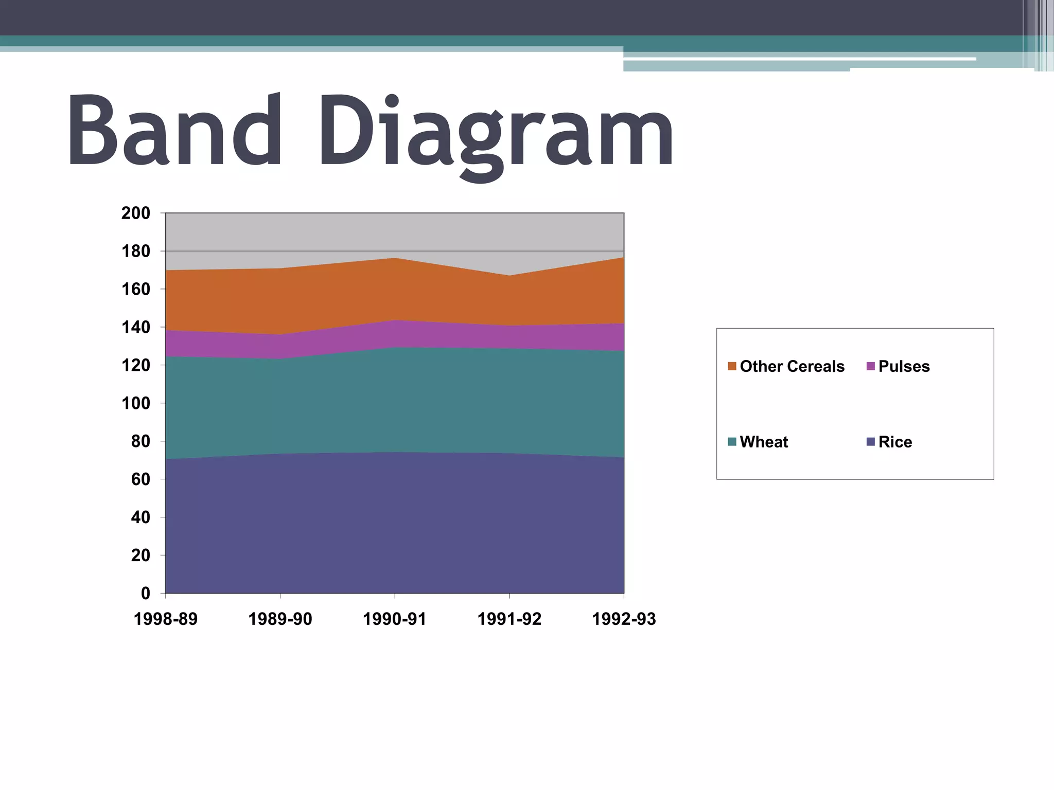Click the 200 y-axis value
This screenshot has width=1054, height=790.
(x=136, y=213)
